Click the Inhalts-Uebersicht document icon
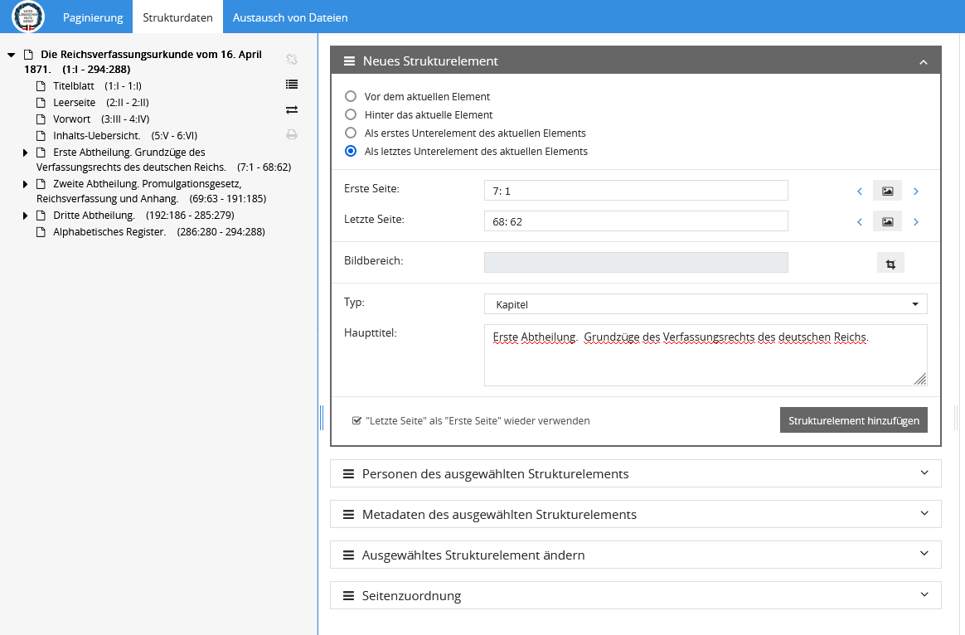Image resolution: width=965 pixels, height=635 pixels. 41,136
